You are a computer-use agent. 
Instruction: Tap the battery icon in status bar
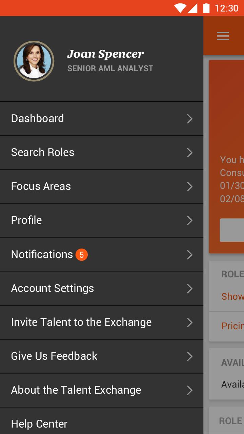[x=206, y=8]
